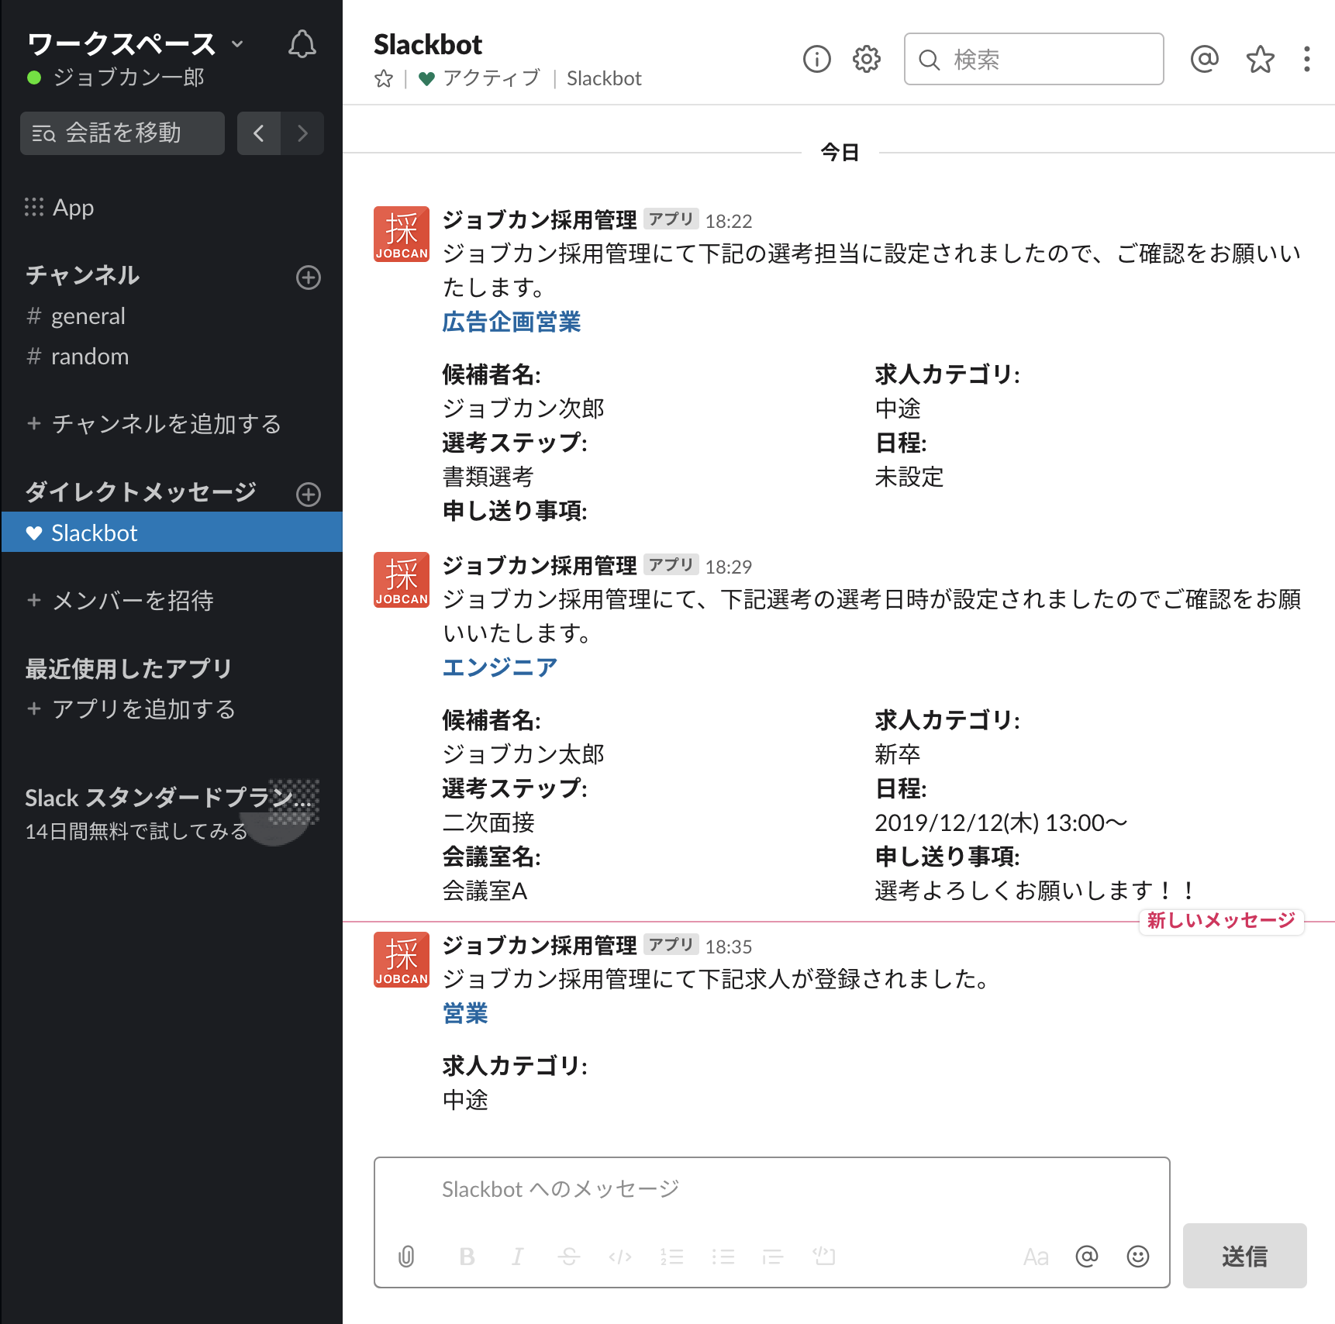
Task: Open conversation settings gear icon
Action: pyautogui.click(x=867, y=59)
